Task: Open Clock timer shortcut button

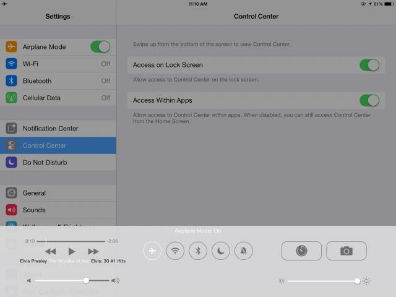Action: (x=301, y=251)
